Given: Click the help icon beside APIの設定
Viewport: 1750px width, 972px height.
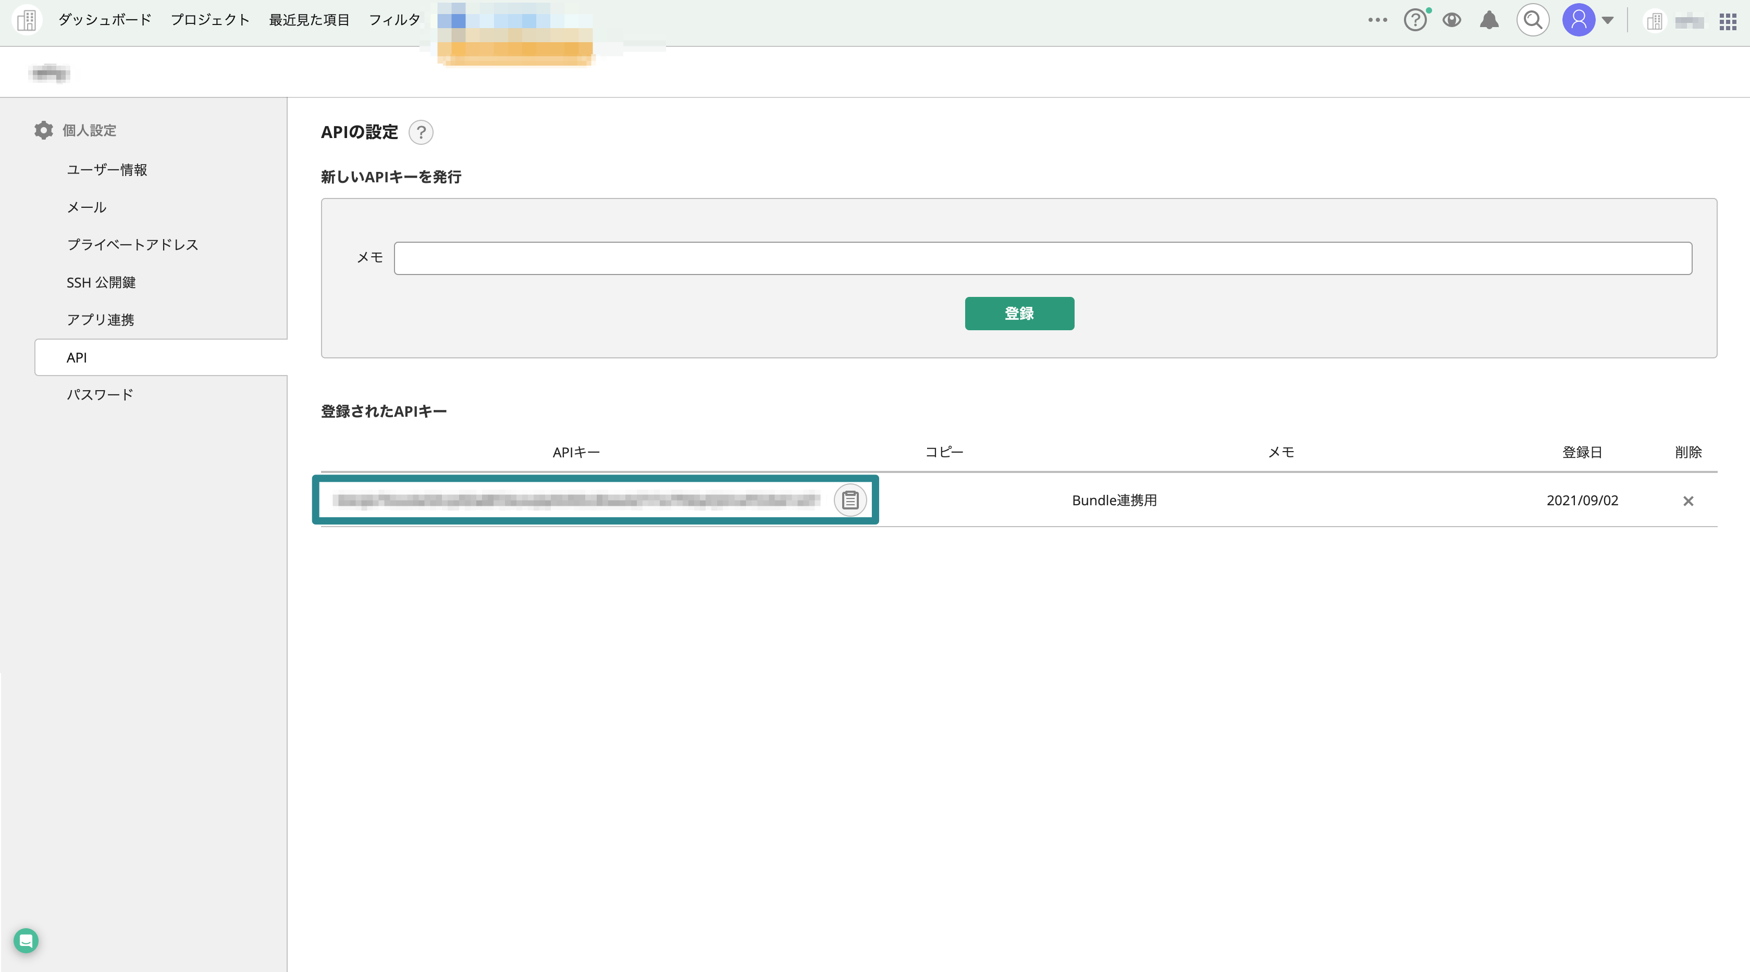Looking at the screenshot, I should pyautogui.click(x=421, y=132).
